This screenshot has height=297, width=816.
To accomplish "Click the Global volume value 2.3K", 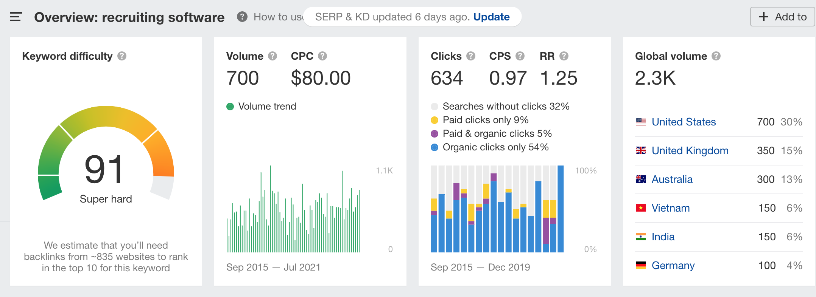I will click(x=655, y=78).
